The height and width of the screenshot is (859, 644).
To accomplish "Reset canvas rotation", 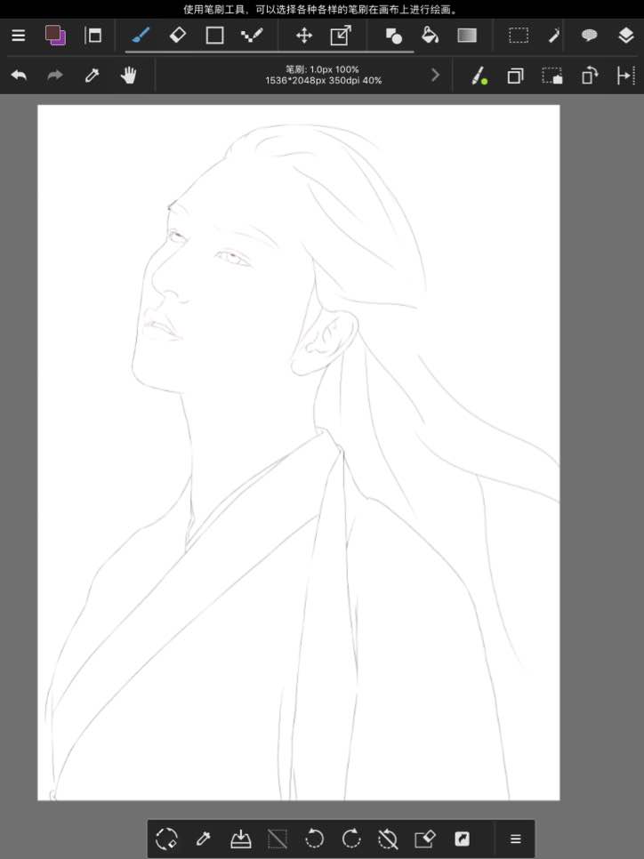I will [388, 839].
